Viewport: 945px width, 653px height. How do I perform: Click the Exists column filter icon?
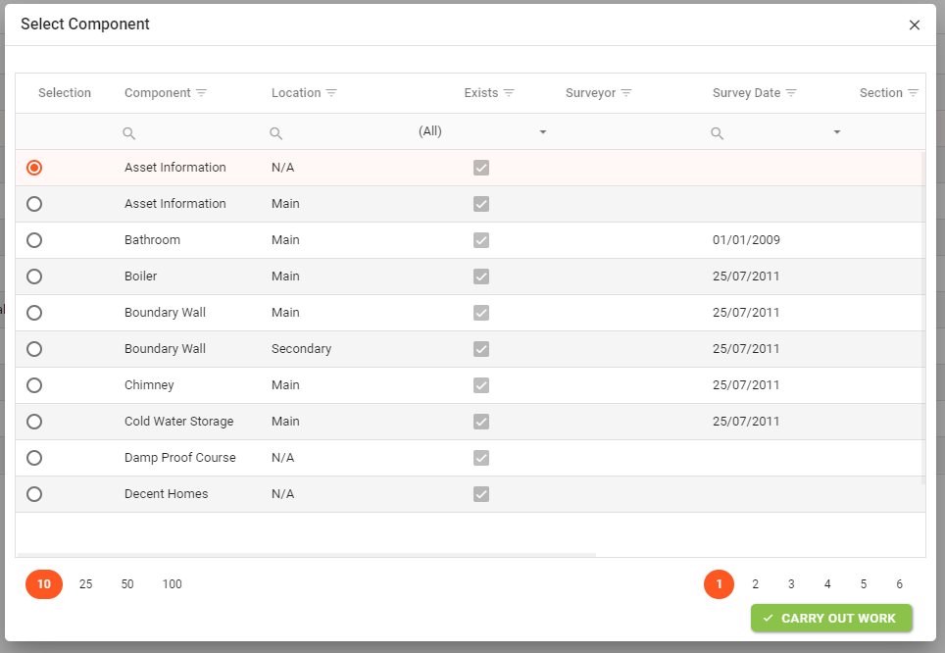[x=509, y=93]
